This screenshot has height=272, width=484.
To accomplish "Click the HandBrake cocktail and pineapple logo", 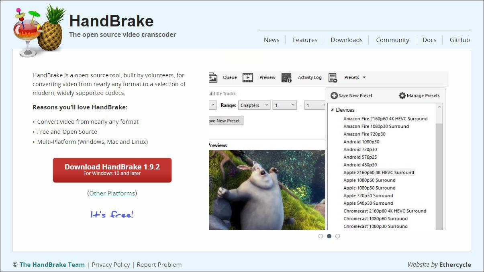I will coord(39,30).
